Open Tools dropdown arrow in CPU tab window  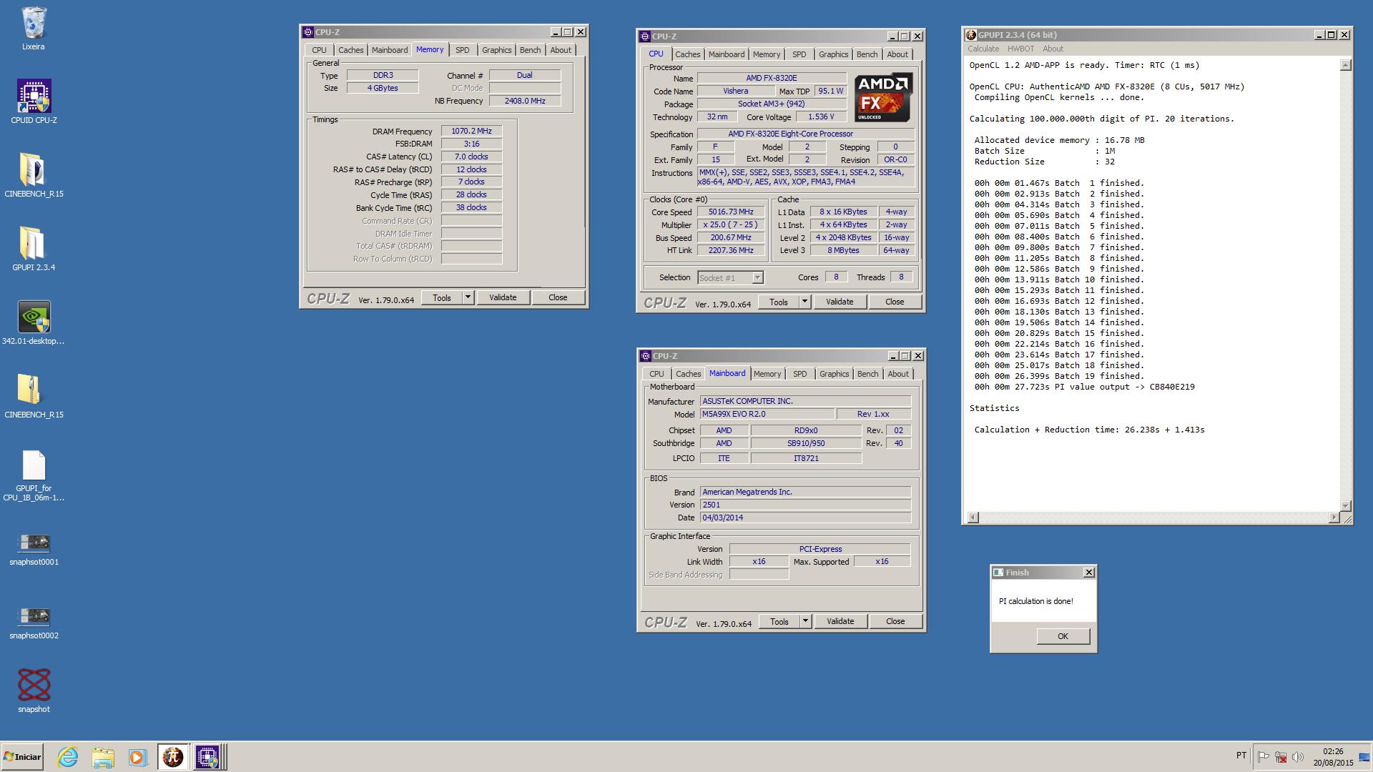click(x=804, y=302)
